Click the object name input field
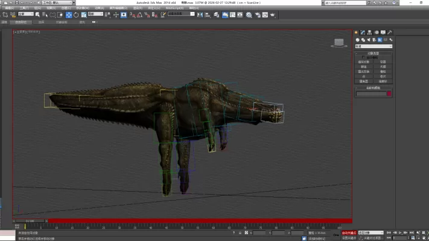The image size is (429, 241). 370,93
